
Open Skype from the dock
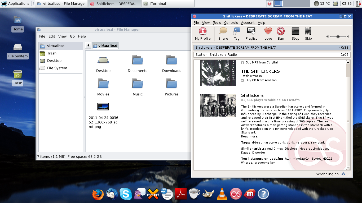click(126, 194)
